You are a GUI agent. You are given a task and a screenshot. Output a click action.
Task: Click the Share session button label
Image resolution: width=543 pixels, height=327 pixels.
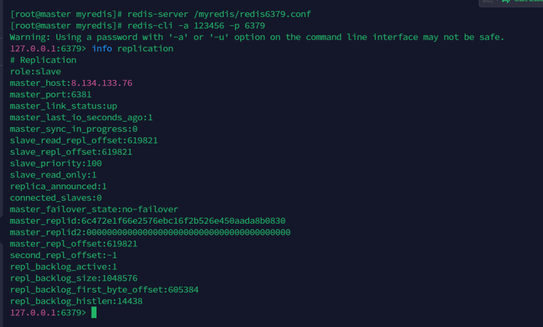pos(528,2)
